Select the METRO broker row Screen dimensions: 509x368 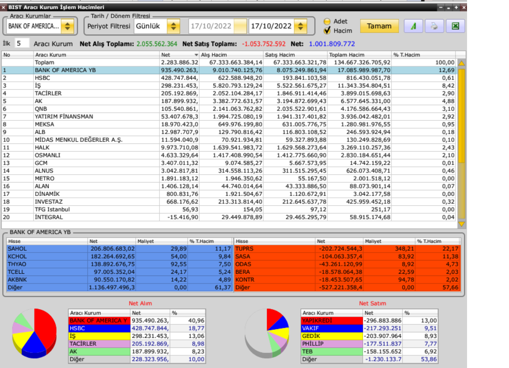[x=229, y=179]
